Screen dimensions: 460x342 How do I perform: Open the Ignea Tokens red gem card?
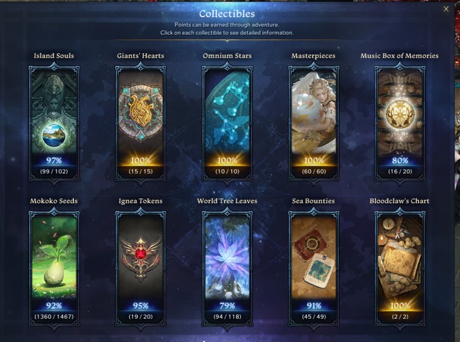(141, 269)
